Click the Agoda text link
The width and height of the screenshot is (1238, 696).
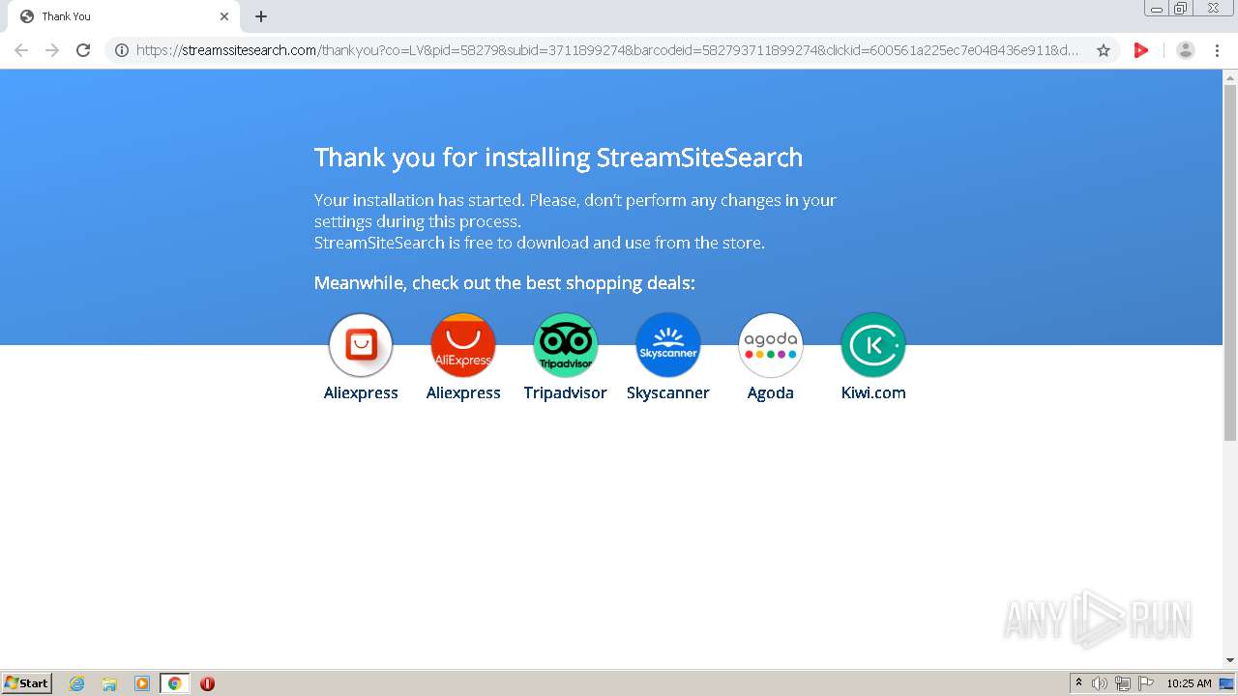coord(771,393)
